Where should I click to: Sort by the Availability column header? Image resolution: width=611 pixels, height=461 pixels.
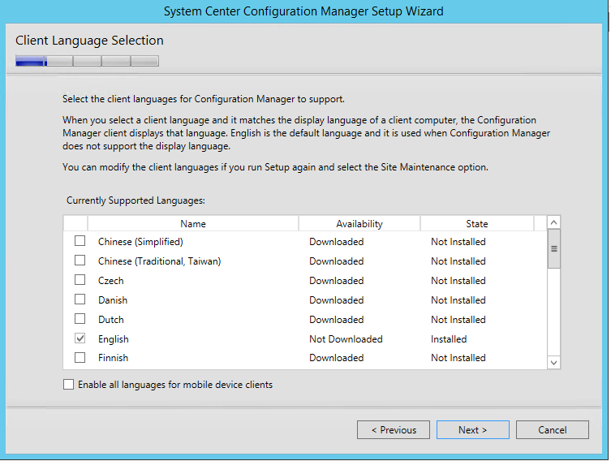click(x=359, y=224)
